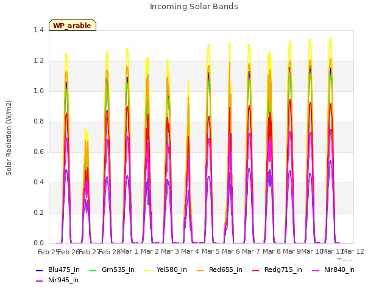Toggle the Nir840_in legend entry
Viewport: 390px width, 292px height.
pos(333,270)
